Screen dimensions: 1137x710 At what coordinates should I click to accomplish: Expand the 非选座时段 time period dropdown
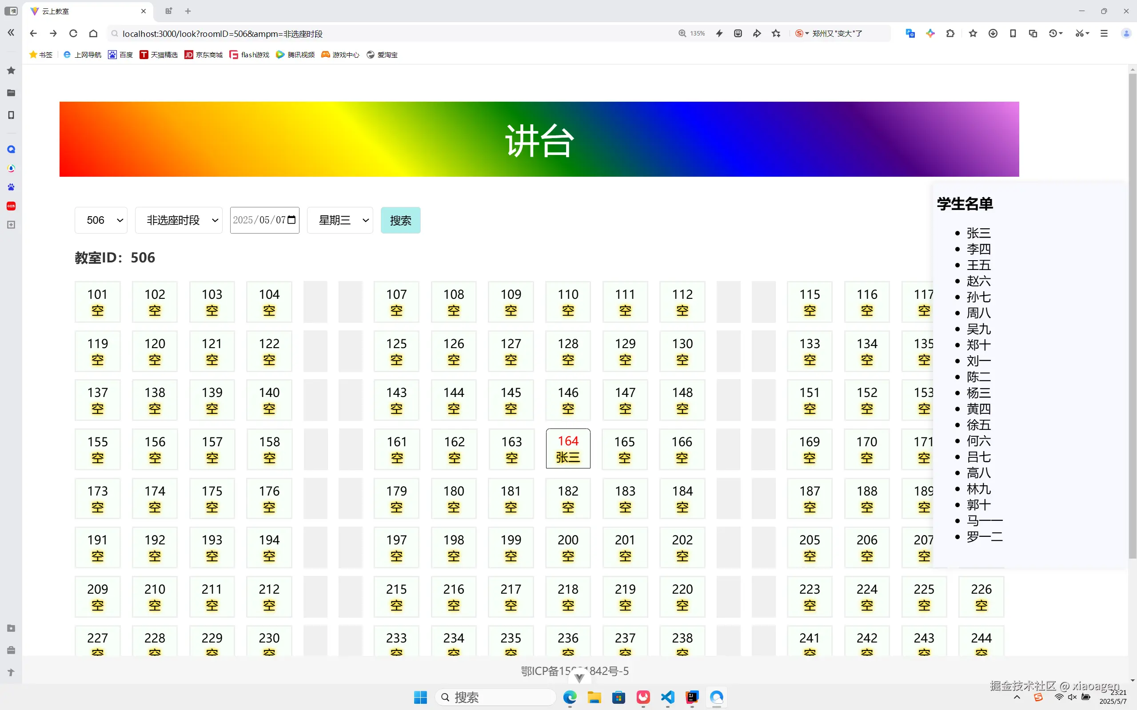click(x=179, y=220)
